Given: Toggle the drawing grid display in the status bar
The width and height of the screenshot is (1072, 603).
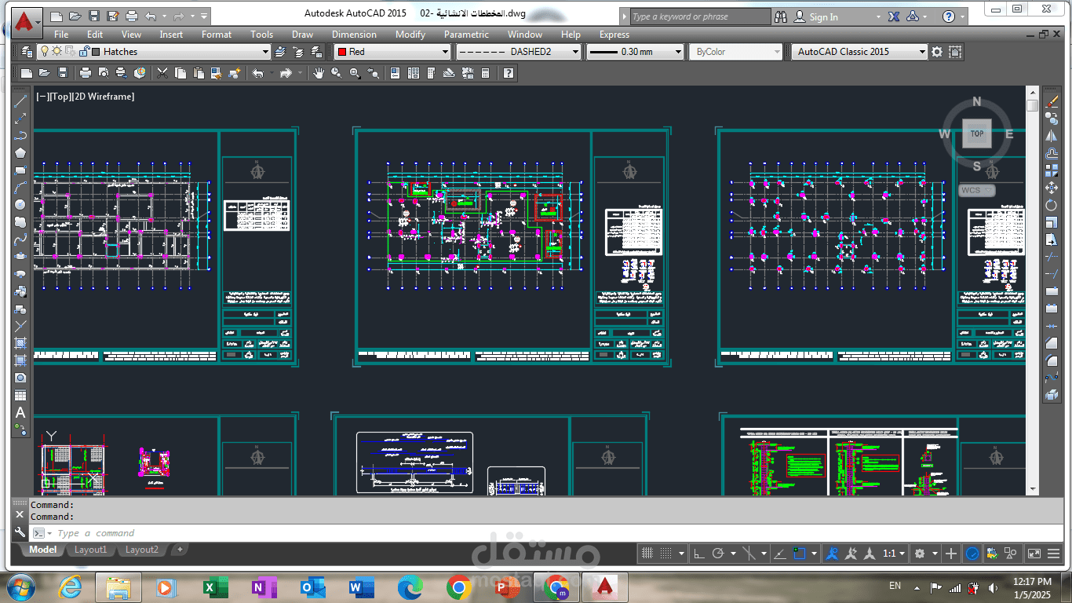Looking at the screenshot, I should 647,554.
